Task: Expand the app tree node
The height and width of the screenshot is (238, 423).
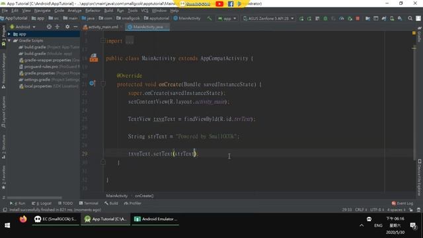Action: pyautogui.click(x=9, y=34)
